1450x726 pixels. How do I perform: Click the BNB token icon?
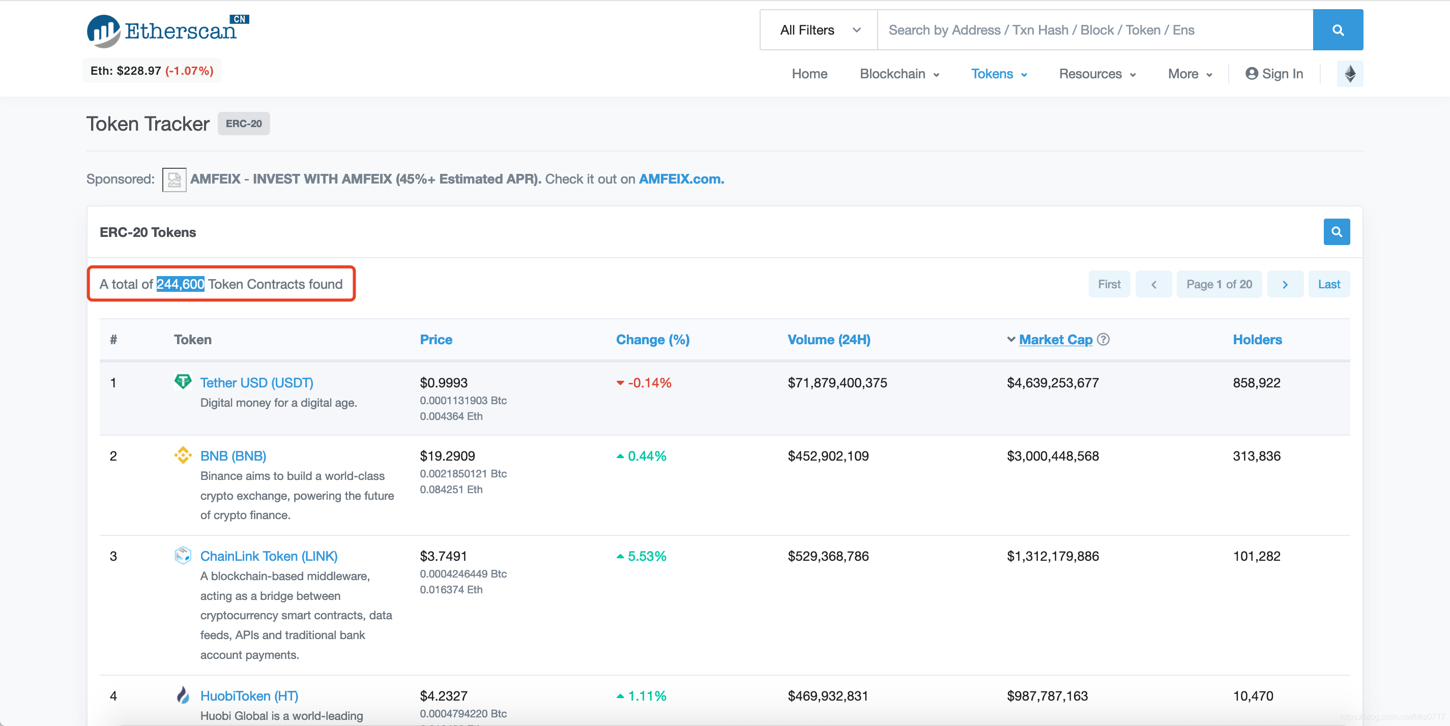click(182, 455)
